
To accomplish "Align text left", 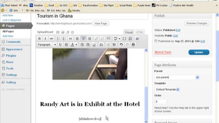I will (77, 39).
